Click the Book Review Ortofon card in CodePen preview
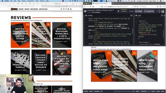The image size is (166, 93). tap(124, 66)
